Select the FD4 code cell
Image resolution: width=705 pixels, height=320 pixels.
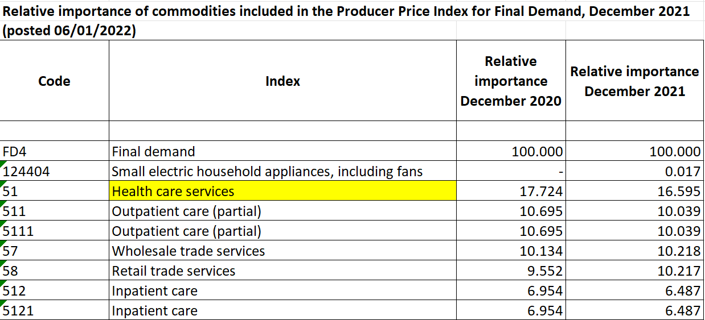[54, 152]
